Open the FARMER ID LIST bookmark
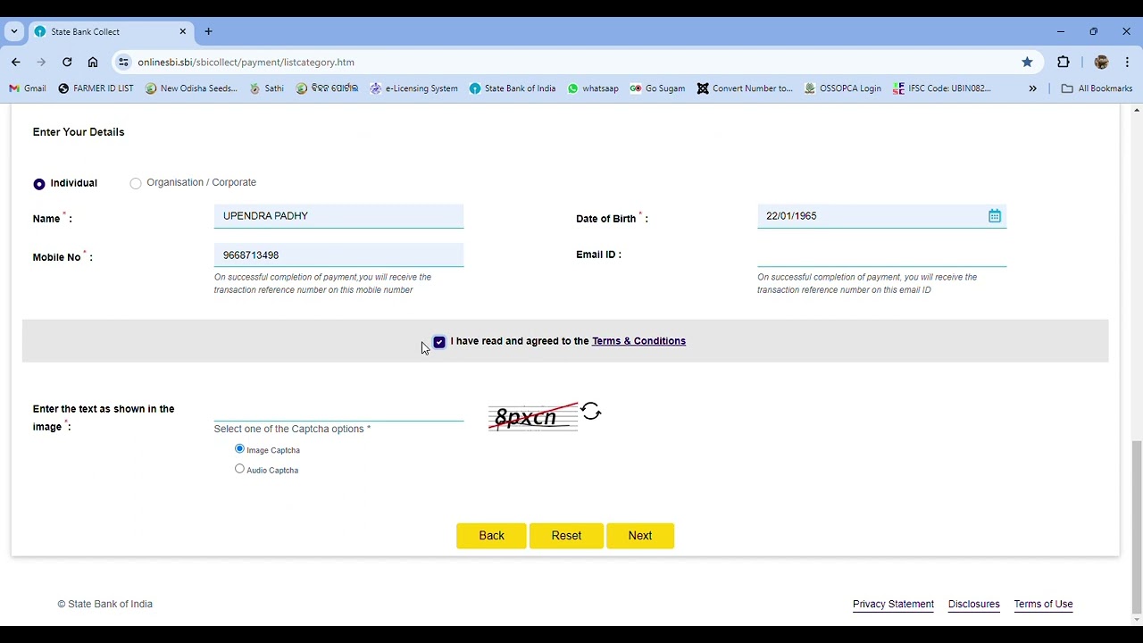1143x643 pixels. tap(96, 88)
